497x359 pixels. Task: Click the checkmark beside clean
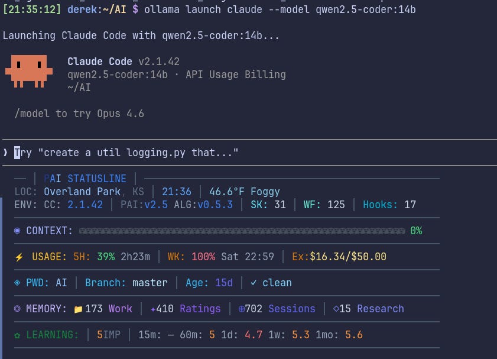coord(254,283)
